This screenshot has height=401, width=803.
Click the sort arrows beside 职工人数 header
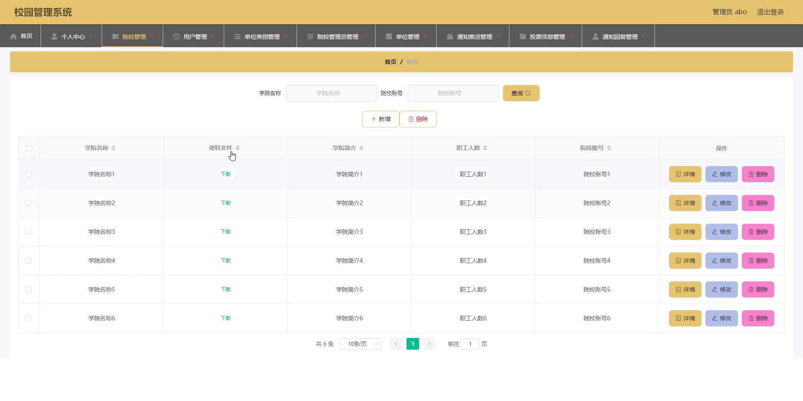tap(485, 148)
